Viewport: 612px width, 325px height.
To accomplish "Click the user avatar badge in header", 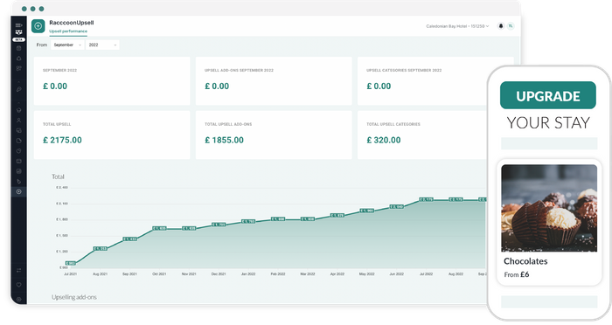I will coord(511,26).
